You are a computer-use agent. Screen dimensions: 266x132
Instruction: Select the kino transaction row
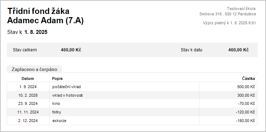(x=132, y=103)
